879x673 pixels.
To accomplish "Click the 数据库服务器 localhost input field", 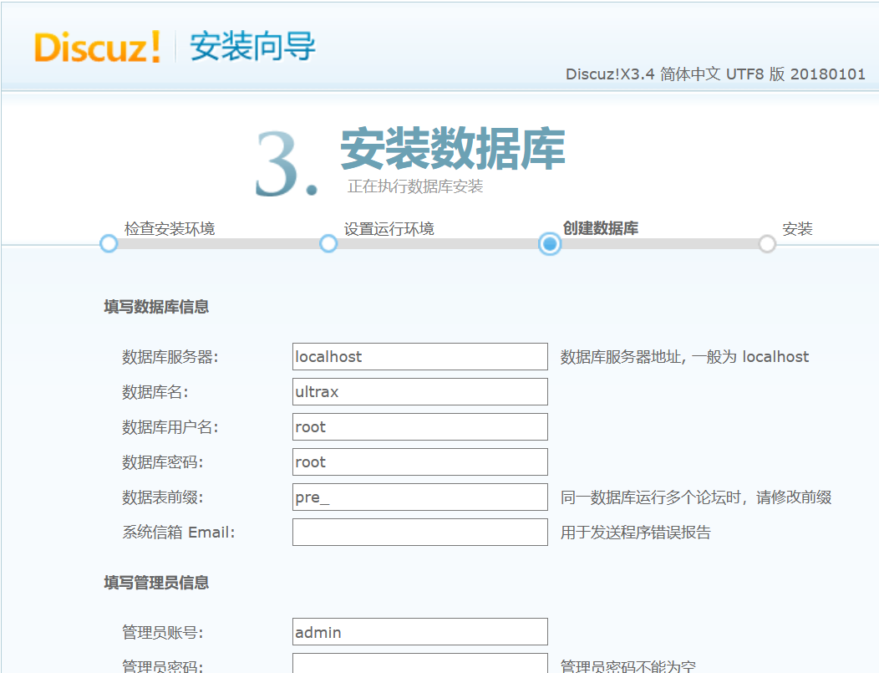I will click(420, 357).
